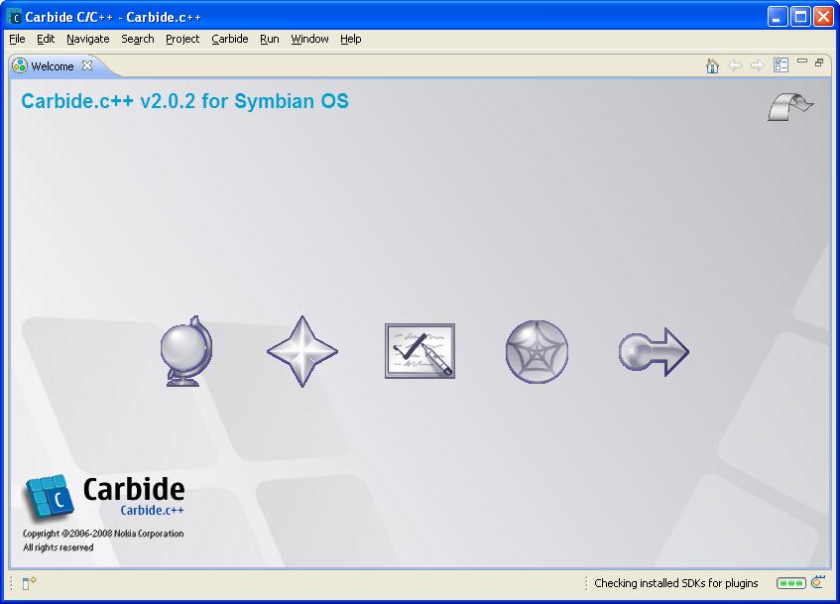Click the forward navigation arrow
Image resolution: width=840 pixels, height=604 pixels.
pos(757,65)
